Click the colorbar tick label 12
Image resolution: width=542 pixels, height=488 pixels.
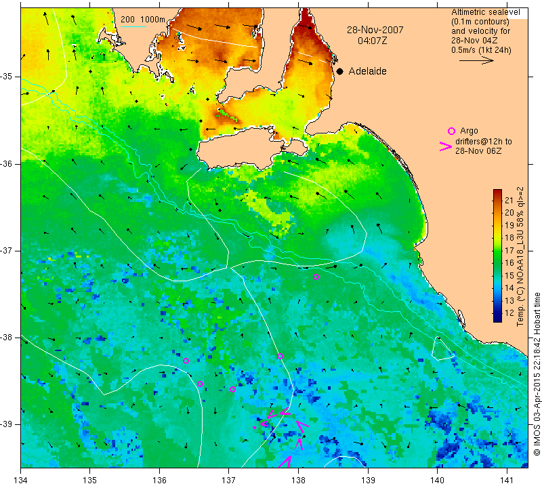point(509,313)
